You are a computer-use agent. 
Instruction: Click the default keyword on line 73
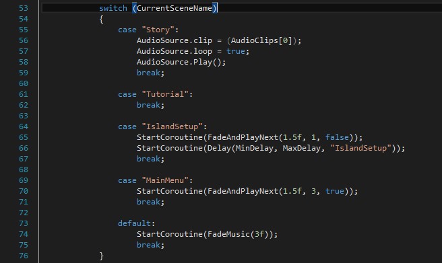coord(134,223)
